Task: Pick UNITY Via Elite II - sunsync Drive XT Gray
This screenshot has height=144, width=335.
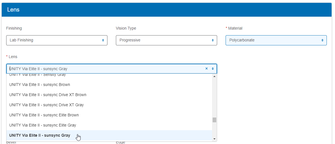Action: 46,105
